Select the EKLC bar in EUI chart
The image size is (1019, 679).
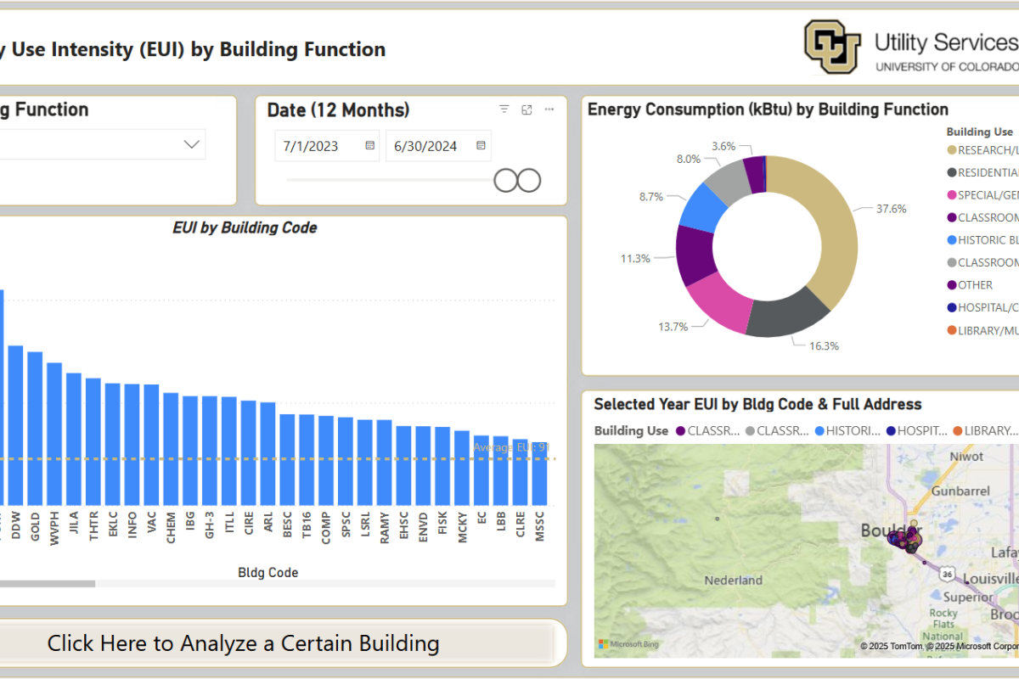tap(113, 445)
